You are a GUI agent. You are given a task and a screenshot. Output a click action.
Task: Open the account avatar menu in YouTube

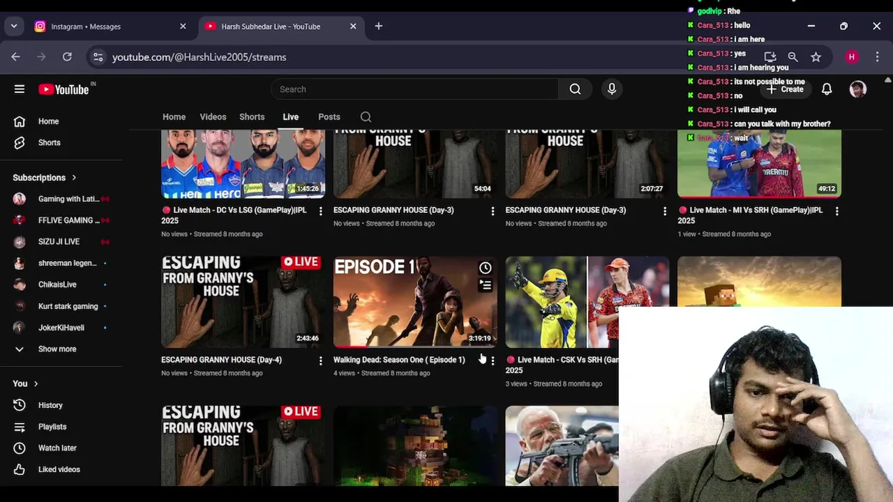pos(858,89)
